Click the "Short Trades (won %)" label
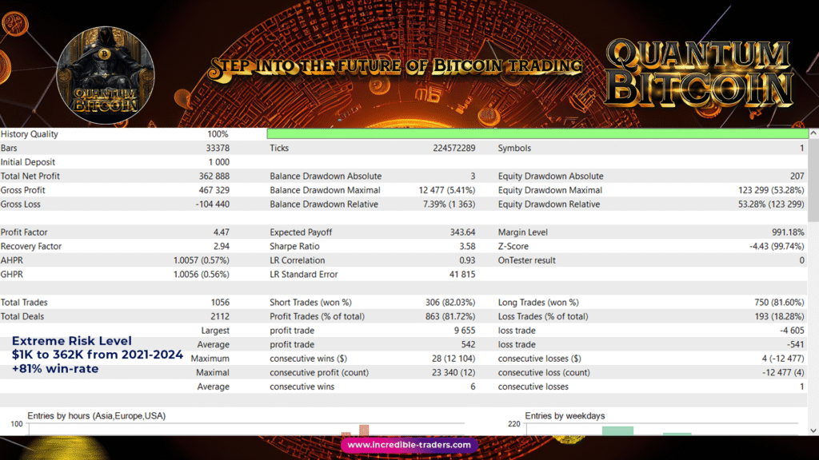 tap(311, 303)
